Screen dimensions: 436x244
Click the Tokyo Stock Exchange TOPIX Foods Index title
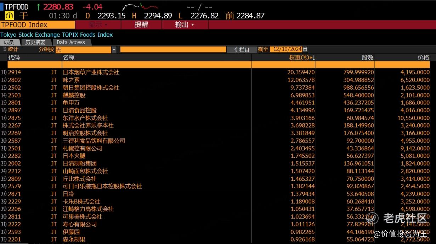click(57, 35)
